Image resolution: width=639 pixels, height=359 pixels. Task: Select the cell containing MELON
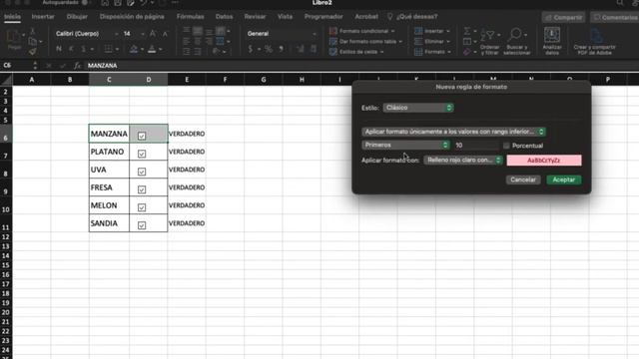point(109,205)
